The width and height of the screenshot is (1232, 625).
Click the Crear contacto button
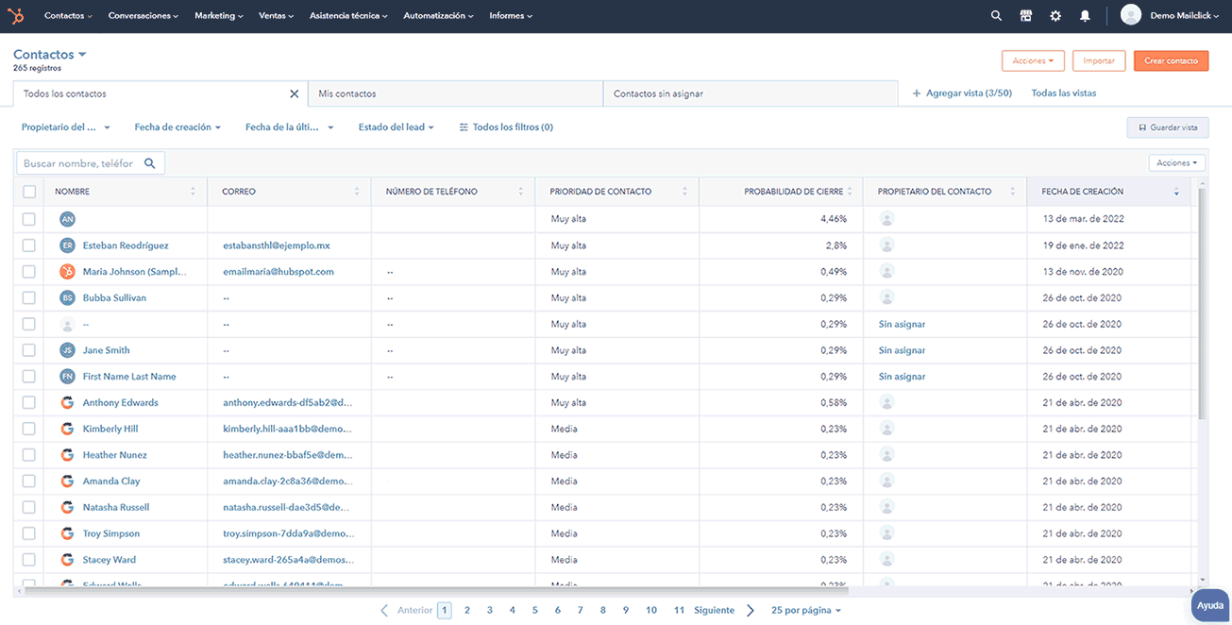[x=1171, y=60]
